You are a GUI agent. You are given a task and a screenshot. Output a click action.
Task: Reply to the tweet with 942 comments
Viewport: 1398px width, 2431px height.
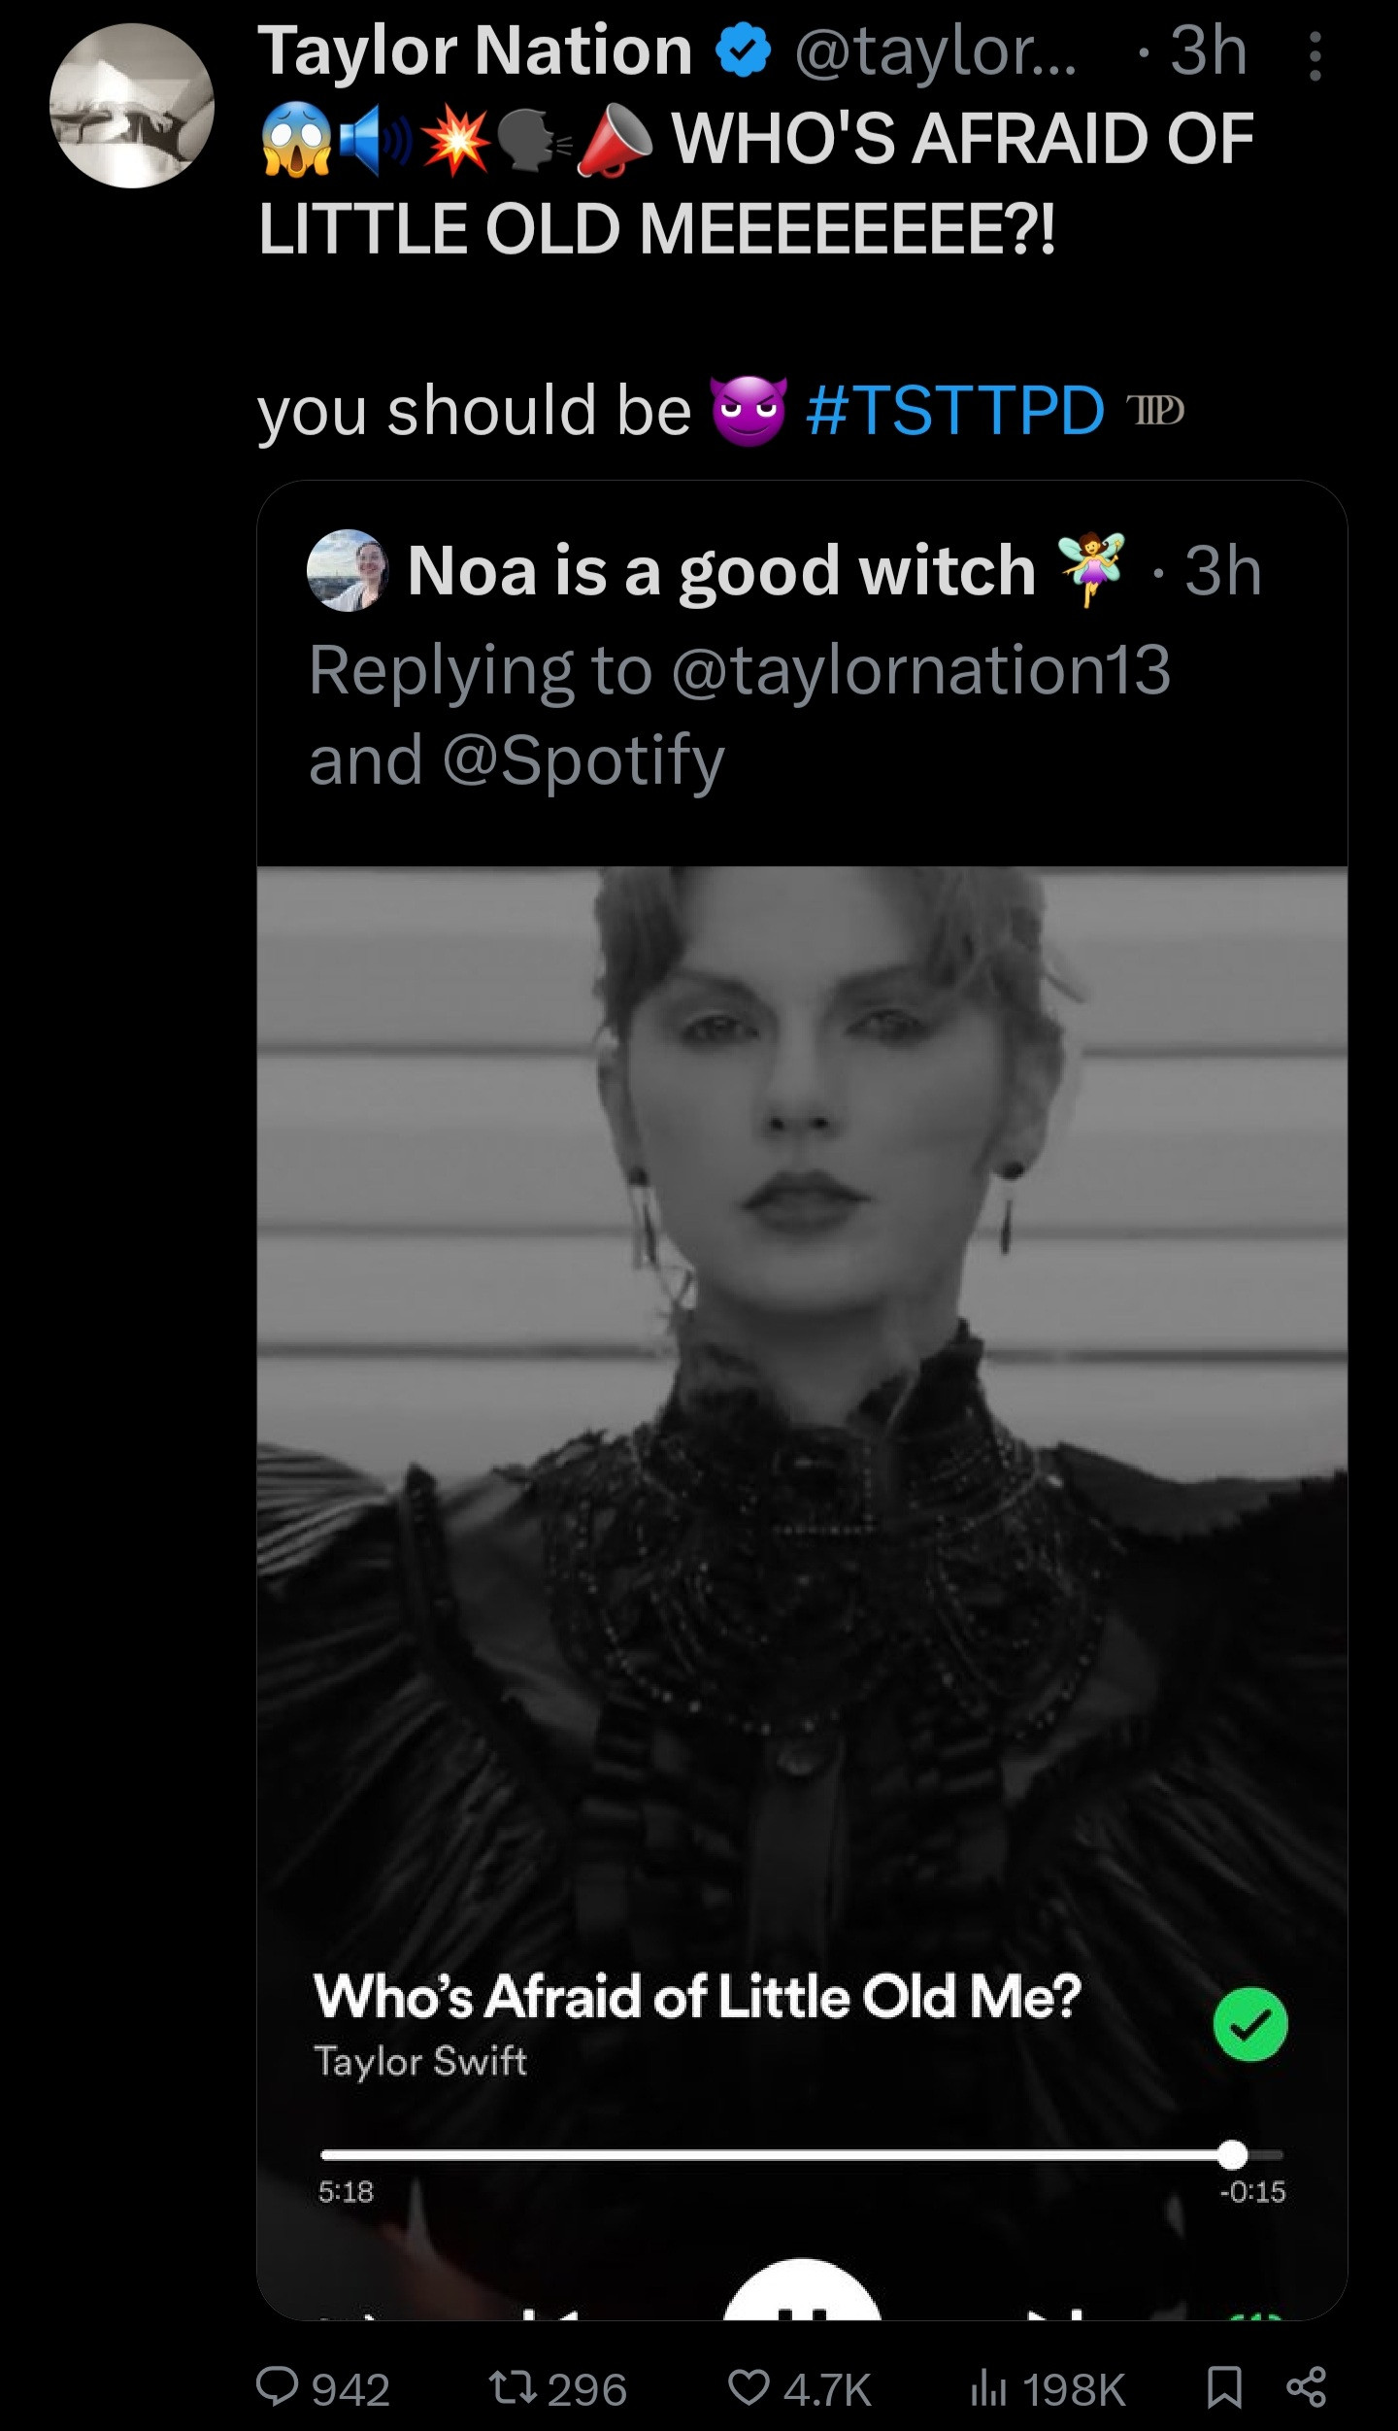(278, 2385)
